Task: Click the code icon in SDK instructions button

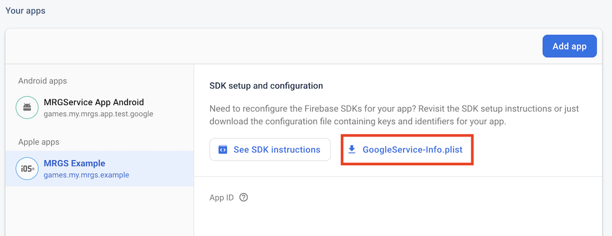Action: [x=223, y=150]
